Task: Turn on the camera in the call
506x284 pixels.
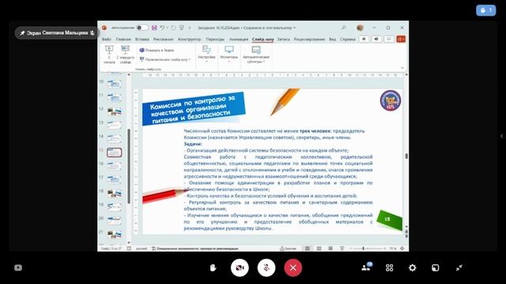Action: pos(240,267)
